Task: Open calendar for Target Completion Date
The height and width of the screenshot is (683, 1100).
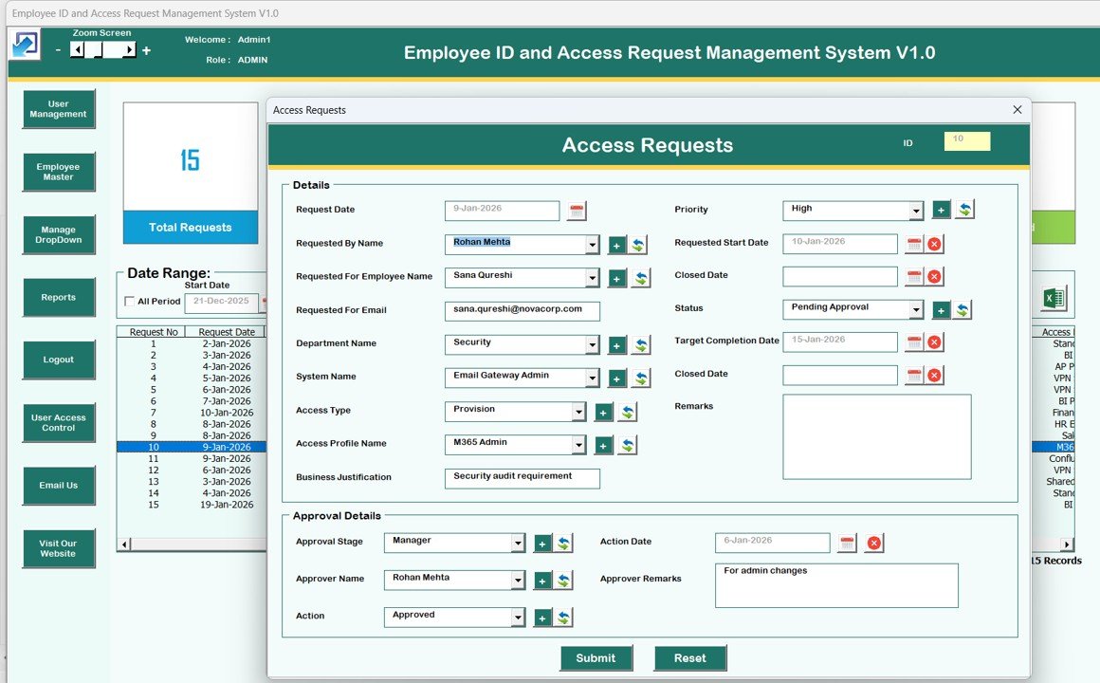Action: pos(914,341)
